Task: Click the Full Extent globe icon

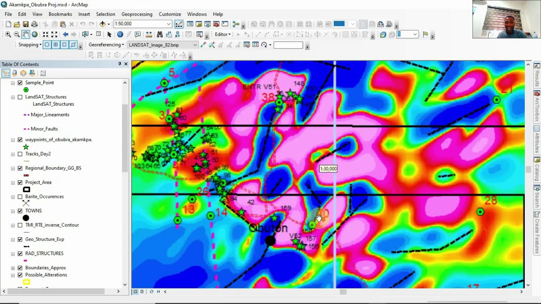Action: (35, 34)
